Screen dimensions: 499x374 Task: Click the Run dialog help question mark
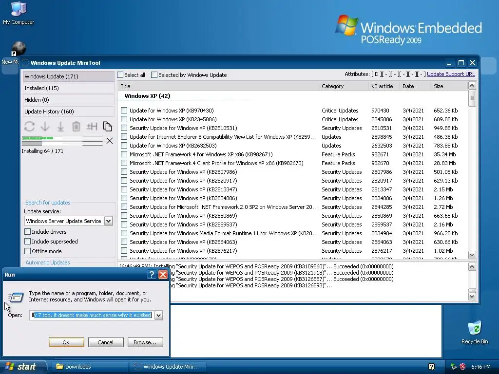(x=152, y=275)
